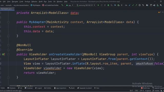This screenshot has height=92, width=164.
Task: Open the Build menu
Action: tap(40, 2)
